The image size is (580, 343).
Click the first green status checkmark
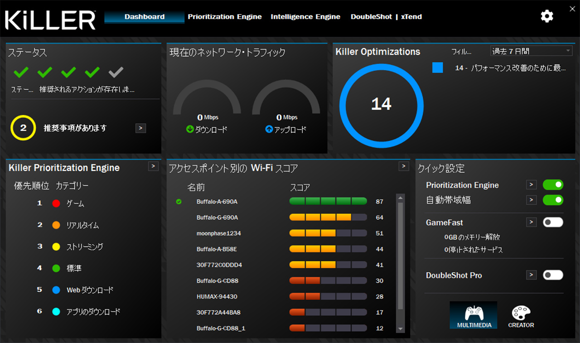(x=21, y=72)
